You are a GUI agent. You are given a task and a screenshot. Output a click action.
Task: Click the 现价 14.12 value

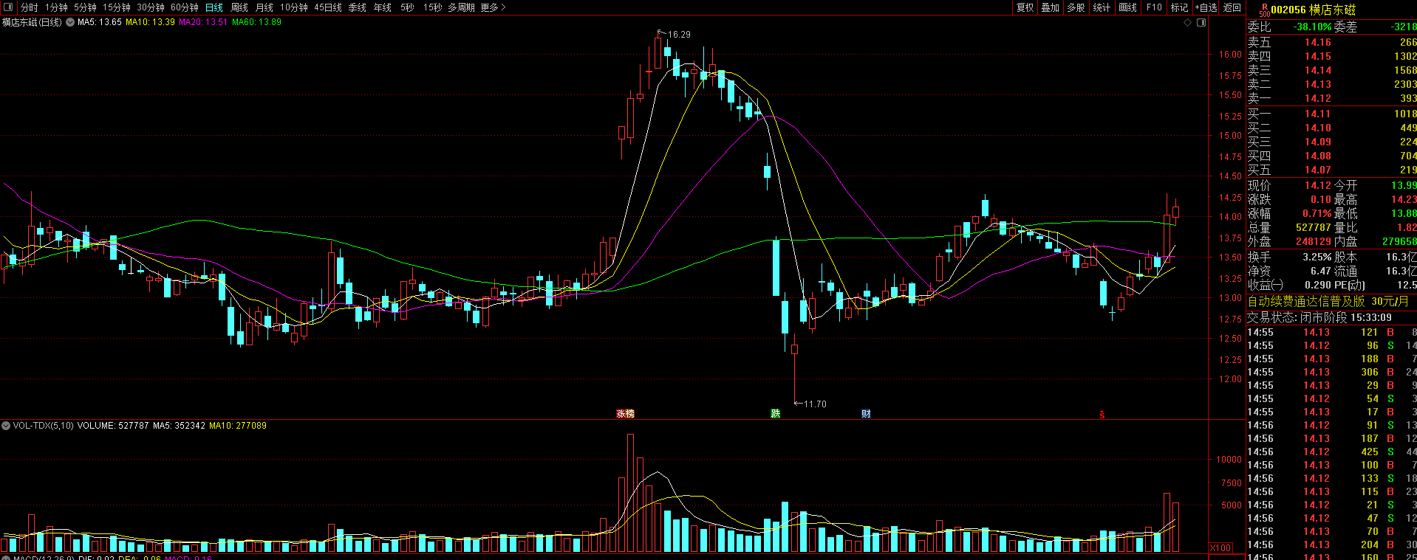click(1317, 185)
